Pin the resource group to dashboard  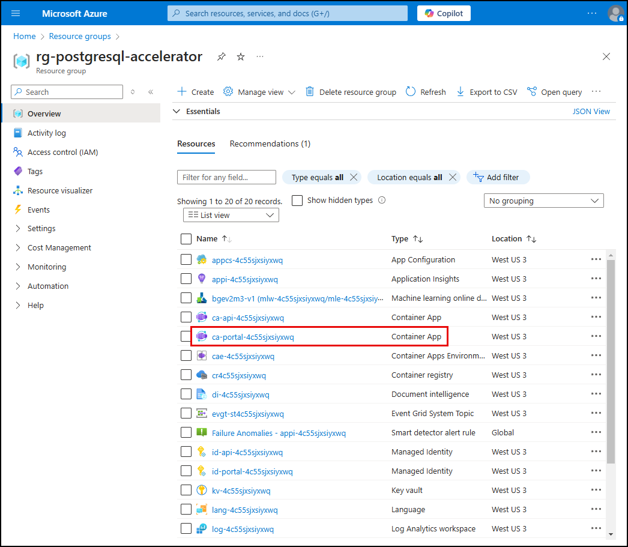[222, 56]
